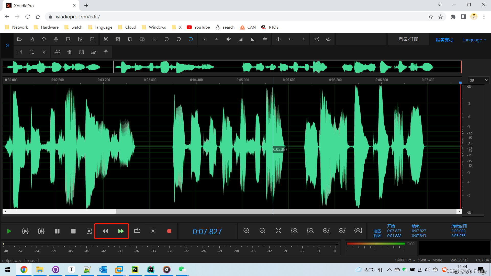The width and height of the screenshot is (491, 276).
Task: Toggle the record button on/off
Action: 169,231
